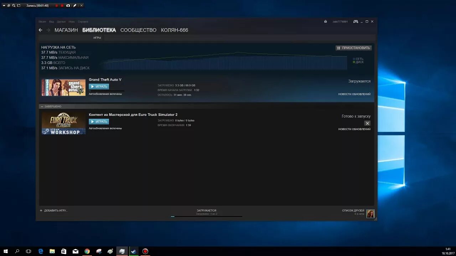This screenshot has height=256, width=456.
Task: Select the region-capture rectangle icon in recorder bar
Action: click(x=19, y=6)
